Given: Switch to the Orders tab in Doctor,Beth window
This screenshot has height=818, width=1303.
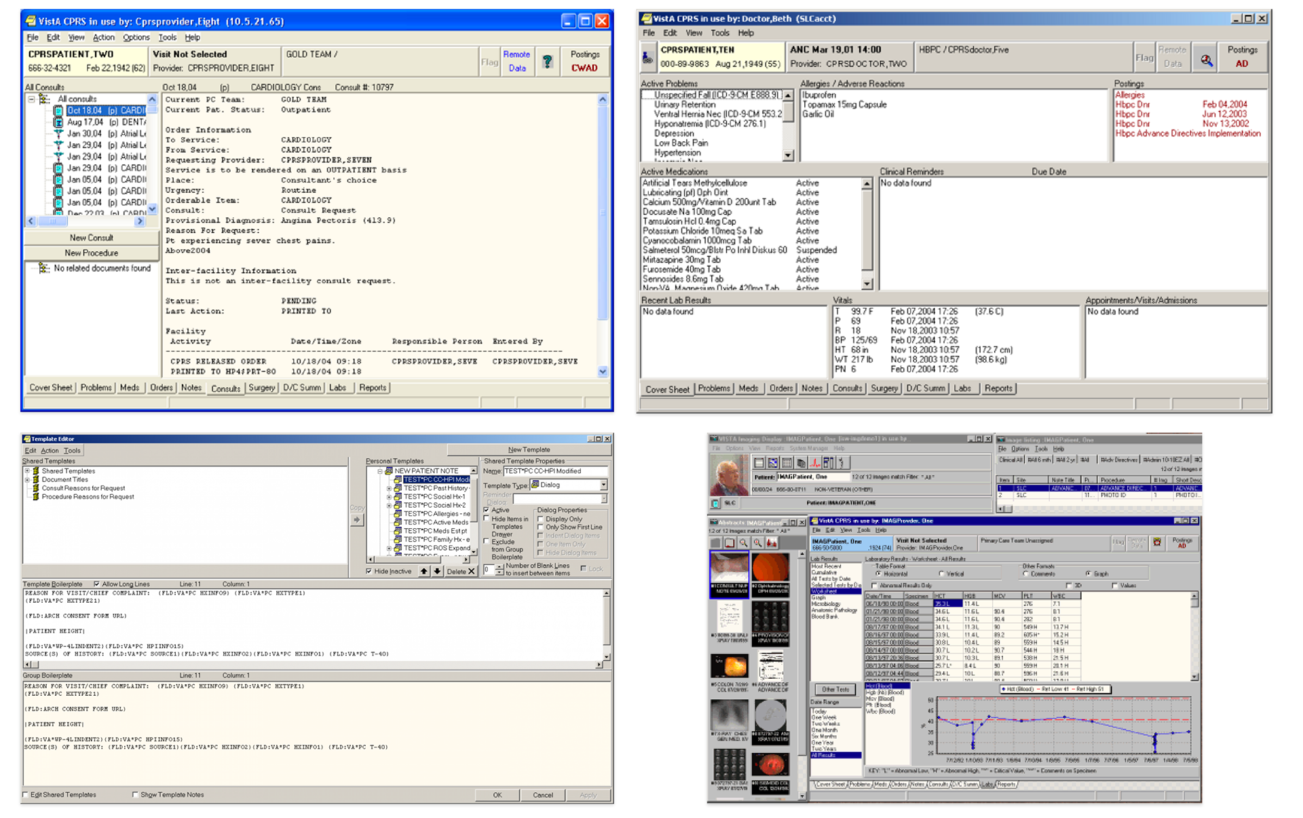Looking at the screenshot, I should click(x=780, y=388).
